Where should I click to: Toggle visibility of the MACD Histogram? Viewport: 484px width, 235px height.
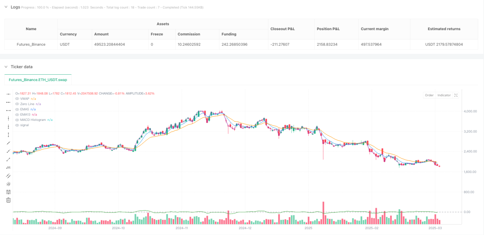17,120
